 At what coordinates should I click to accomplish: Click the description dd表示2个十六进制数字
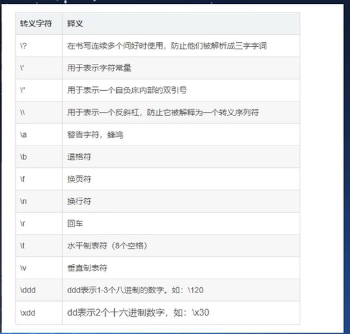[116, 312]
